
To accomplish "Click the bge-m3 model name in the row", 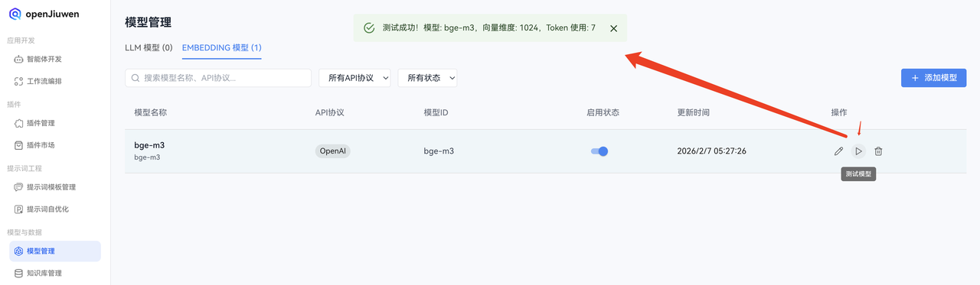I will point(149,145).
